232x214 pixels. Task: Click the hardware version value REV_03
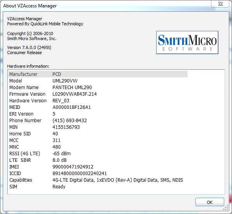click(61, 100)
